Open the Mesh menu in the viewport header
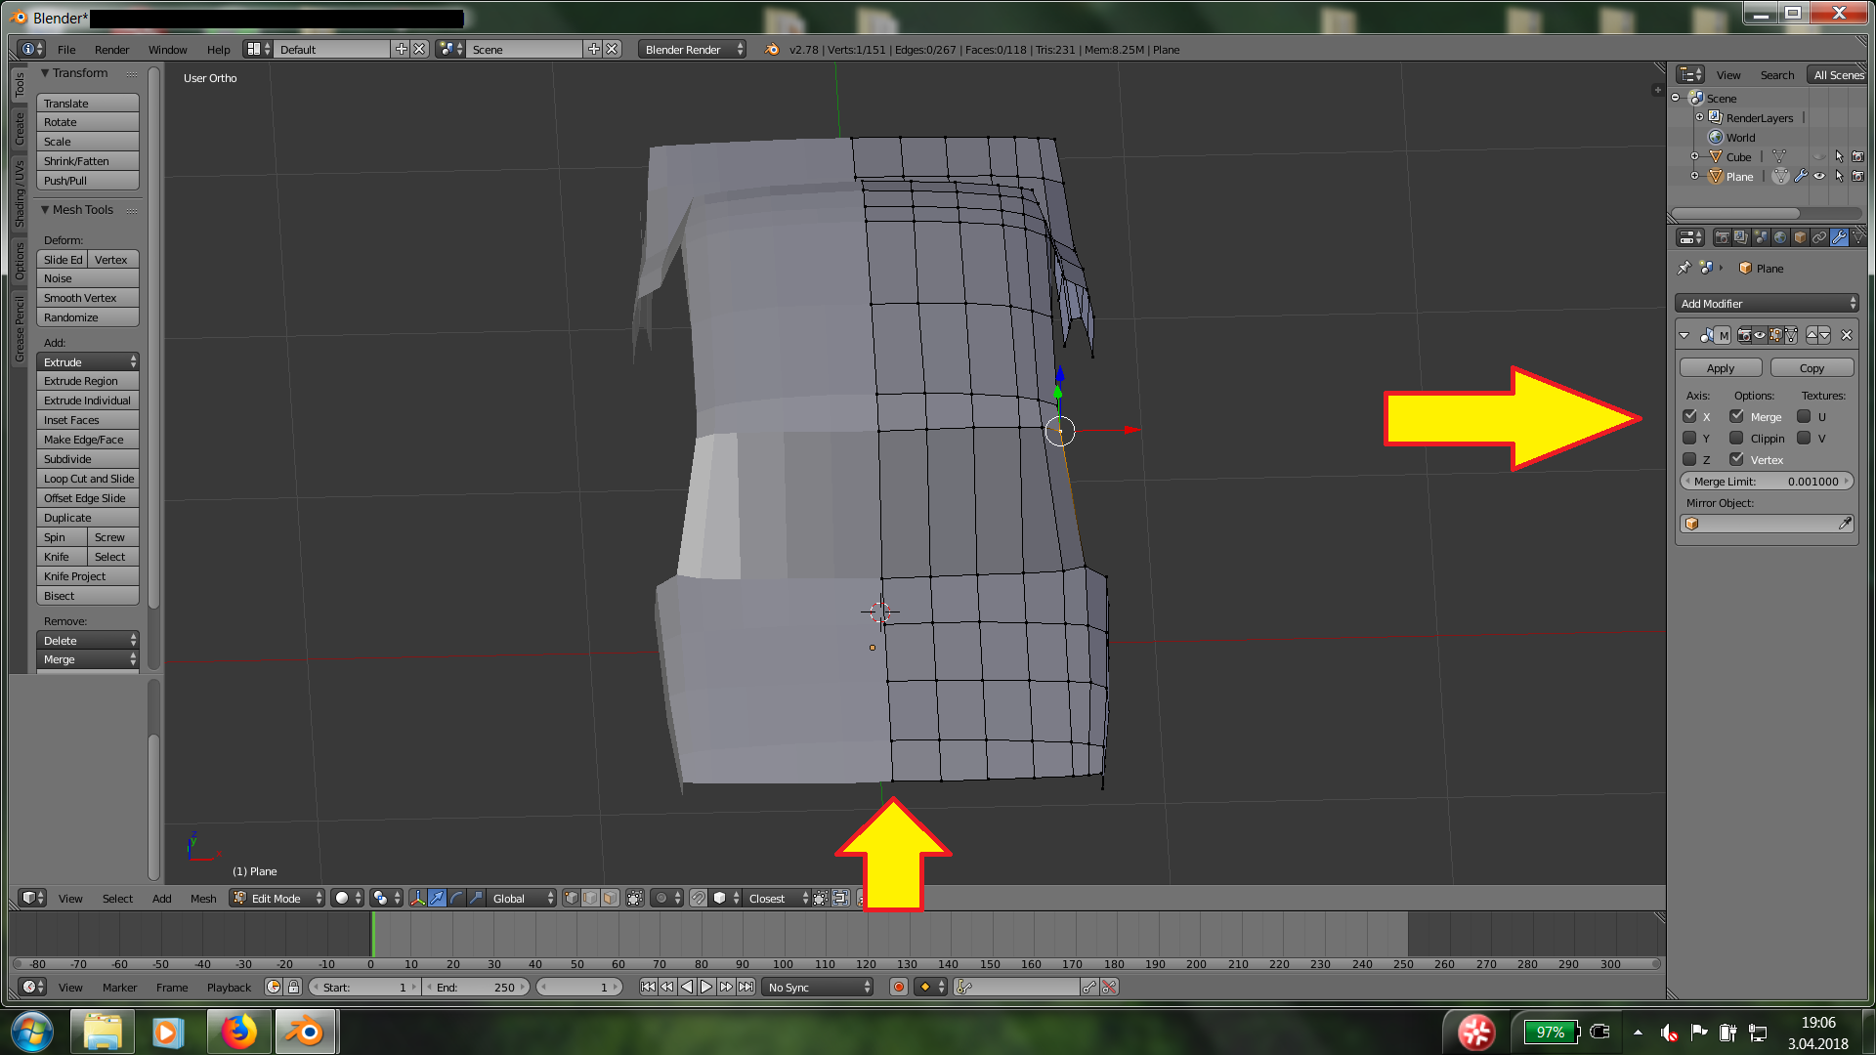This screenshot has width=1876, height=1055. (x=203, y=898)
